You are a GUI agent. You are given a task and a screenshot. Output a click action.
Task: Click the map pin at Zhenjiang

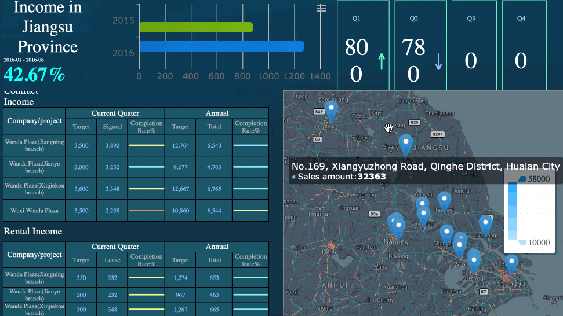pyautogui.click(x=424, y=216)
